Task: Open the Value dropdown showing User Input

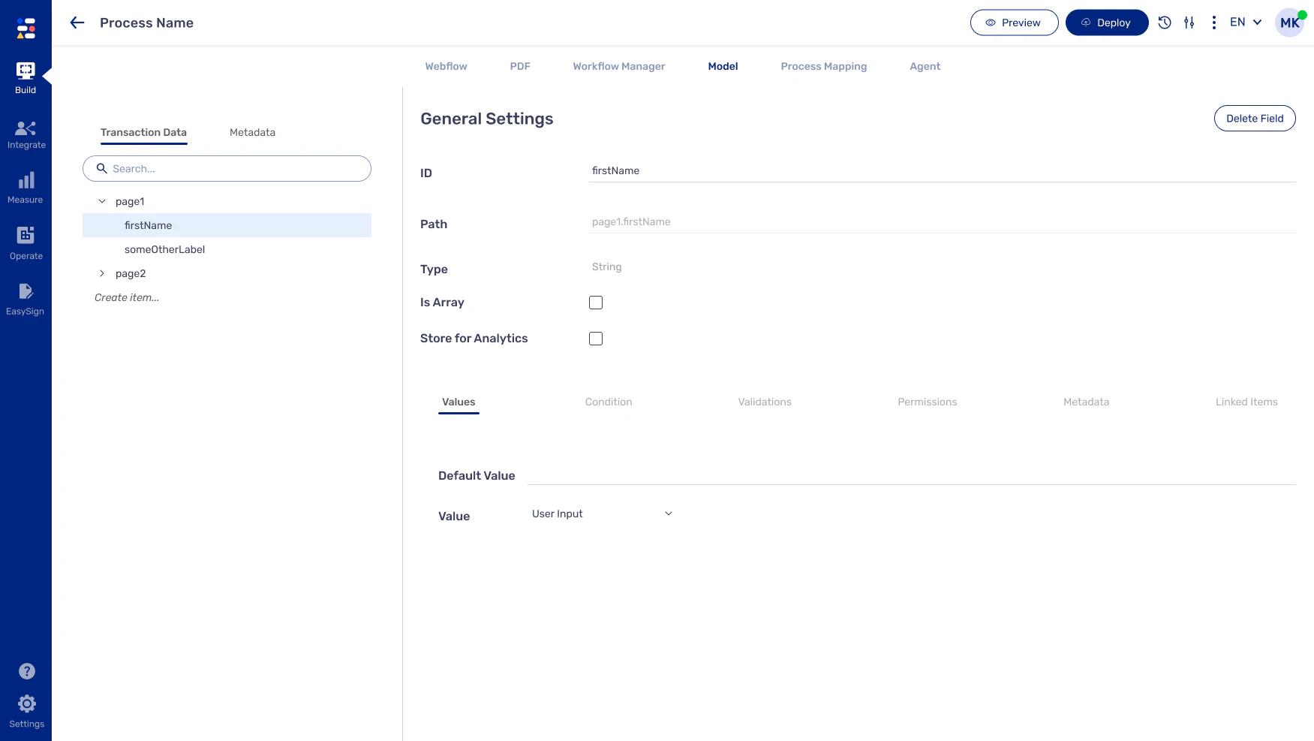Action: click(x=600, y=514)
